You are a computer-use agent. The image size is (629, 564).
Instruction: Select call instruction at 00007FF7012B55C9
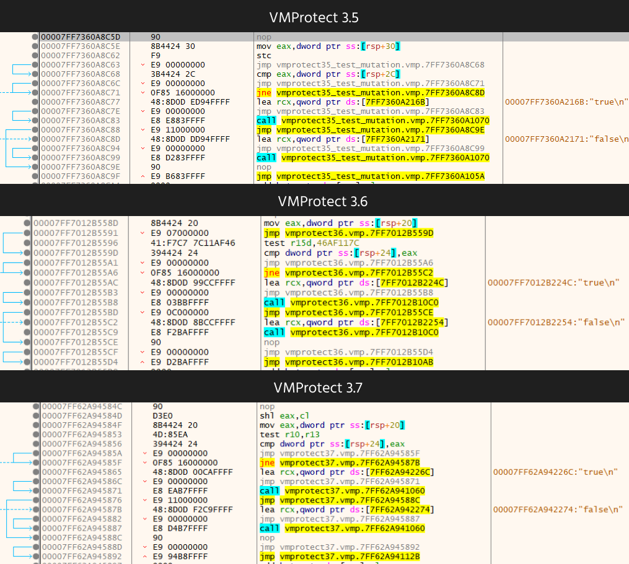coord(351,332)
